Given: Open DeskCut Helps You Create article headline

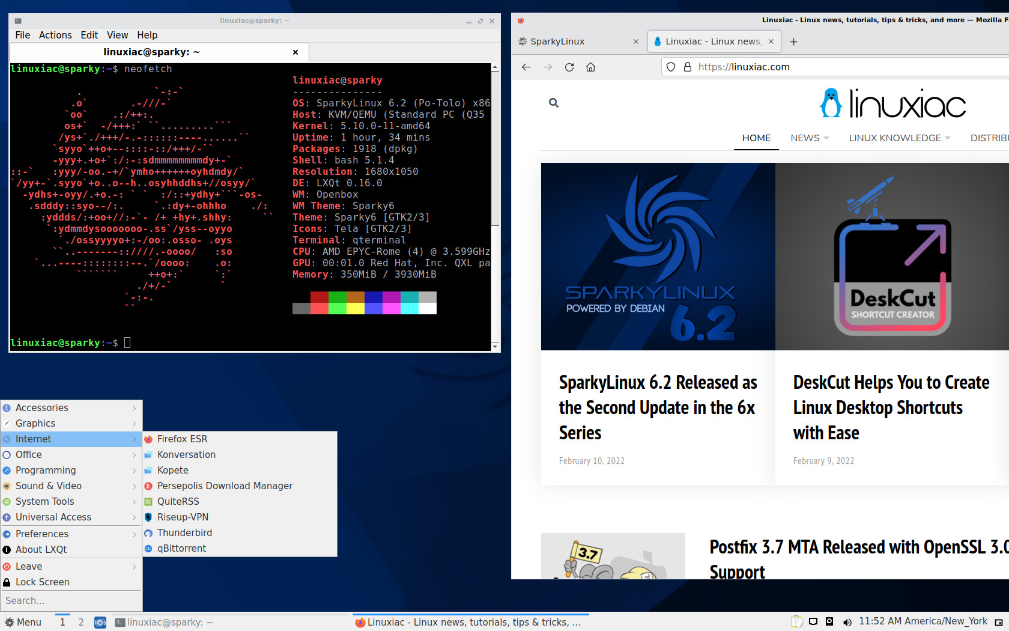Looking at the screenshot, I should click(x=891, y=407).
